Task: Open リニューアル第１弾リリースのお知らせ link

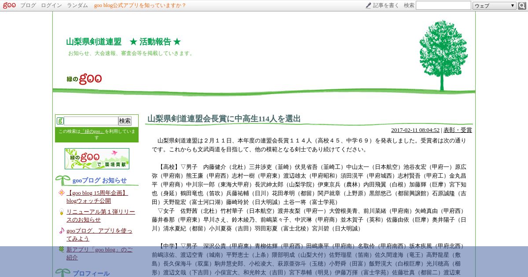Action: point(101,215)
